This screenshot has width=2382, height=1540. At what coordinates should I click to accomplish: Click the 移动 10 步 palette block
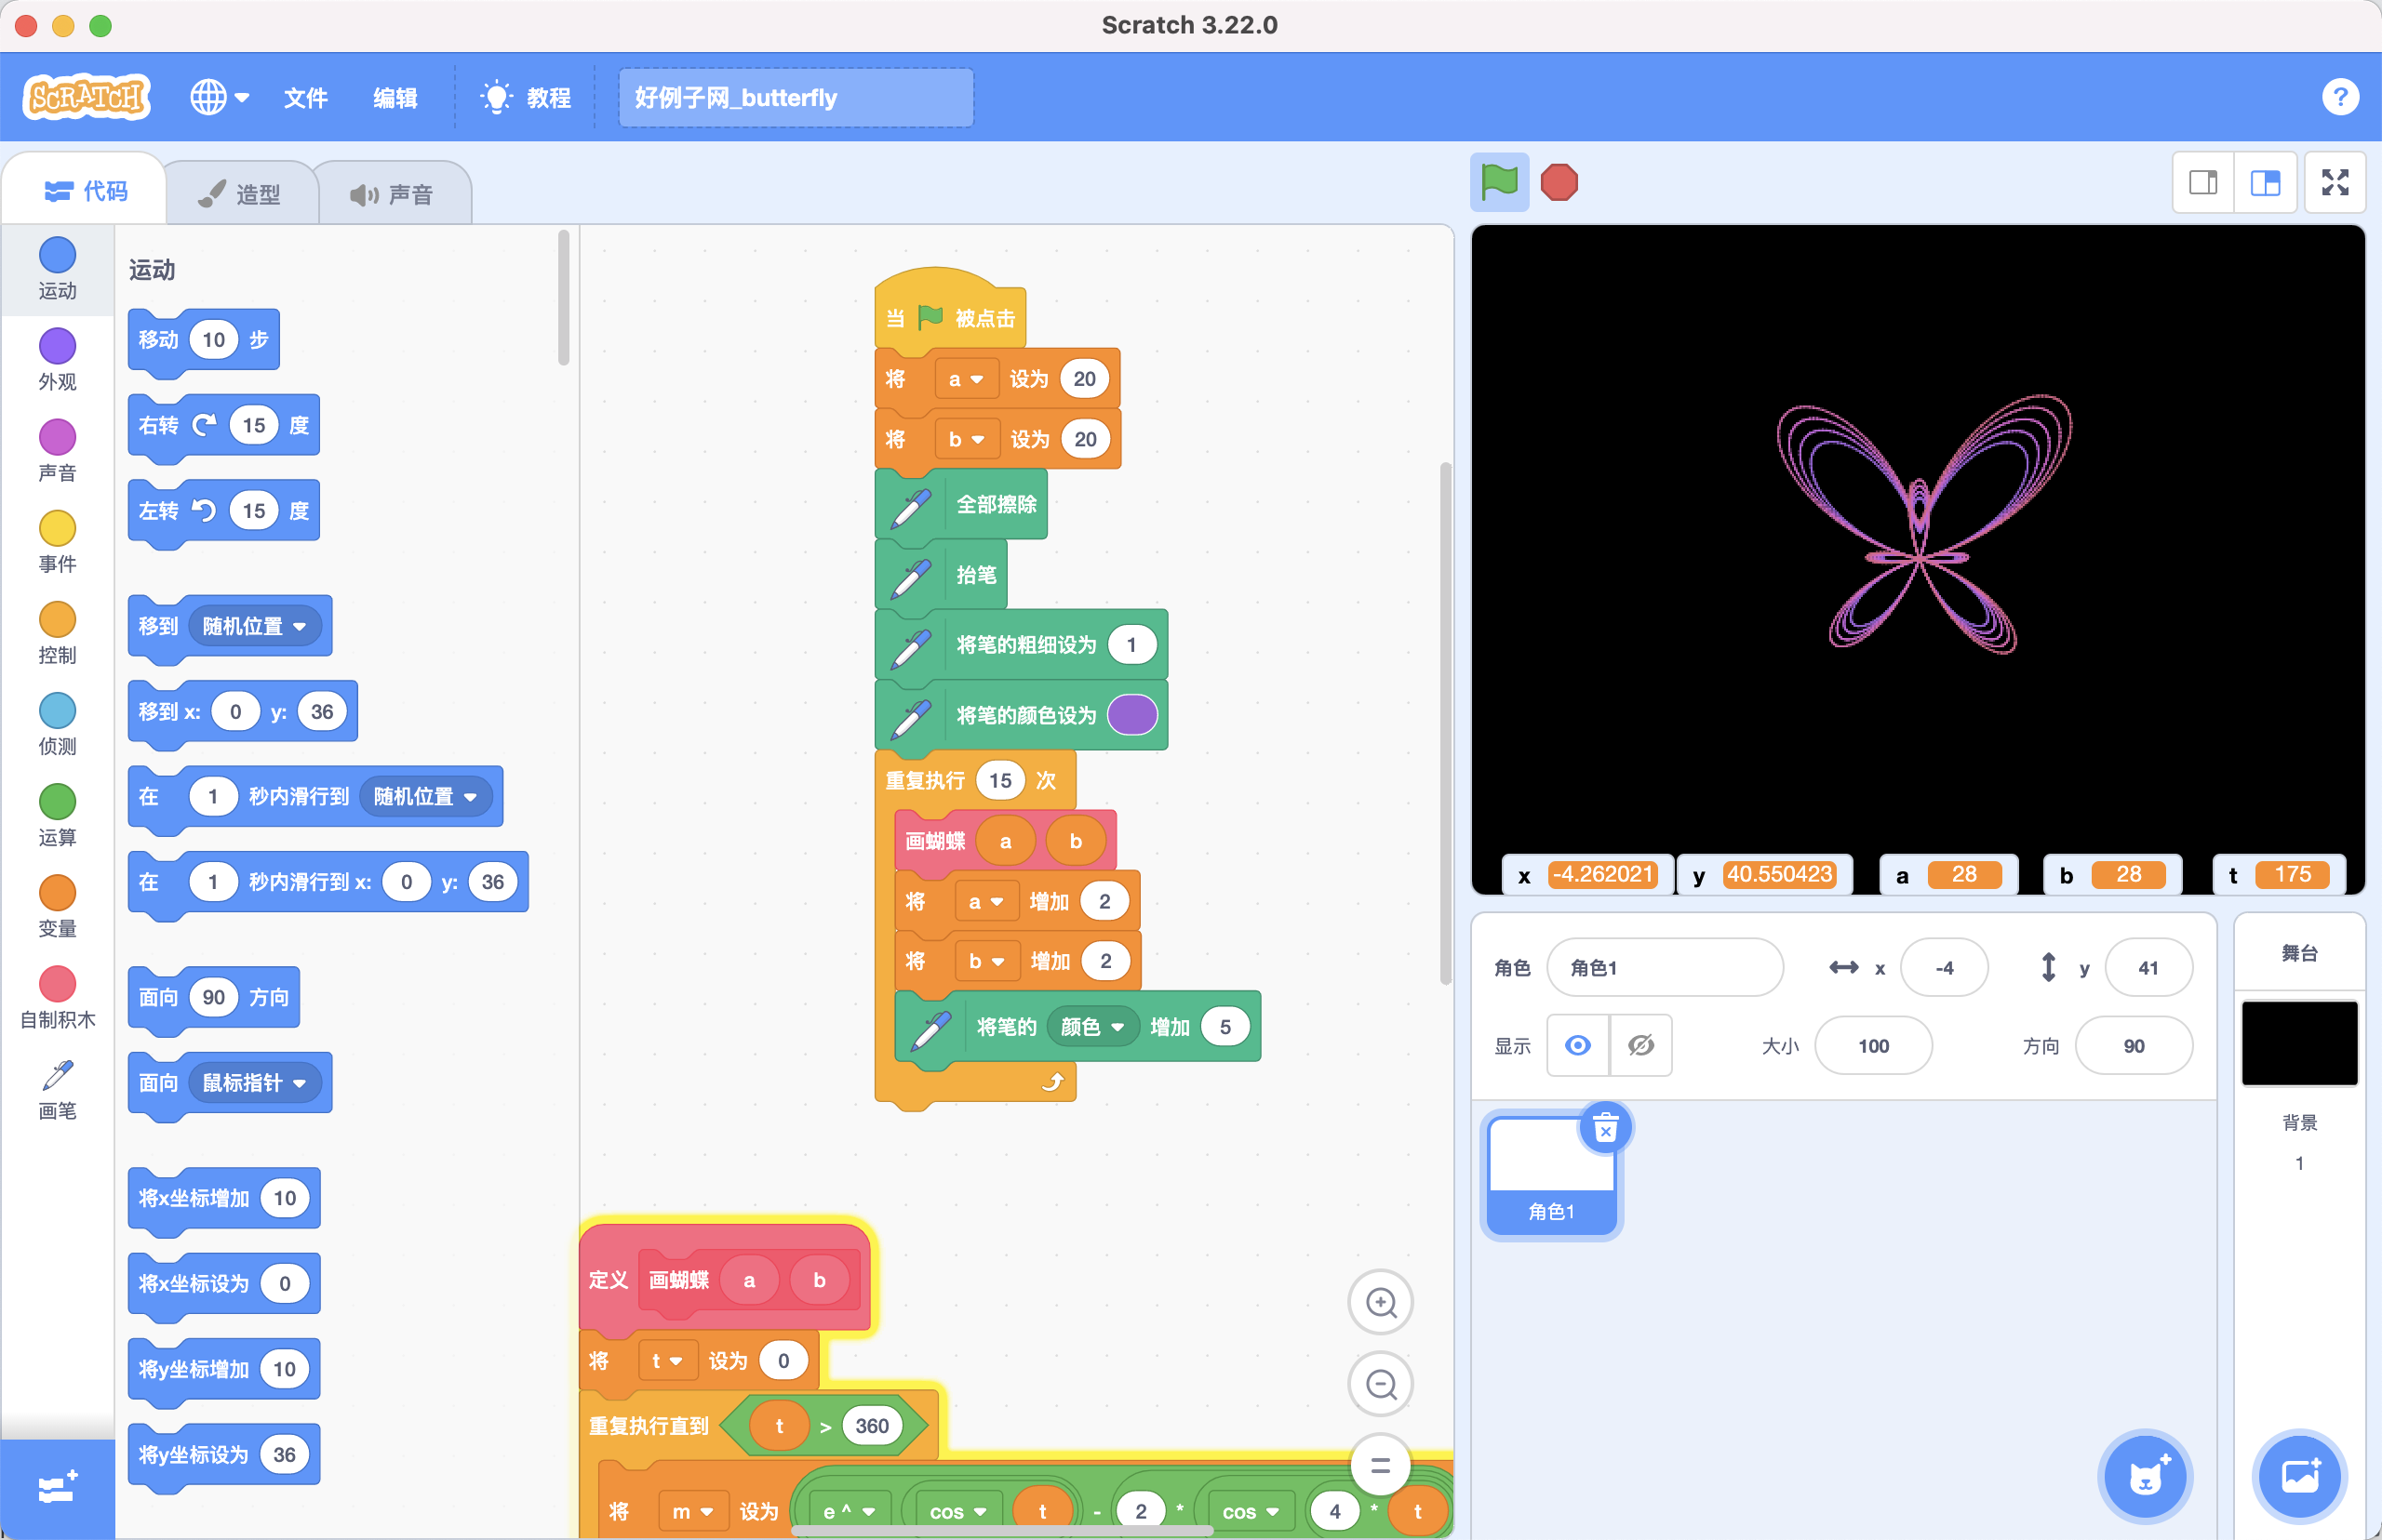(x=204, y=340)
